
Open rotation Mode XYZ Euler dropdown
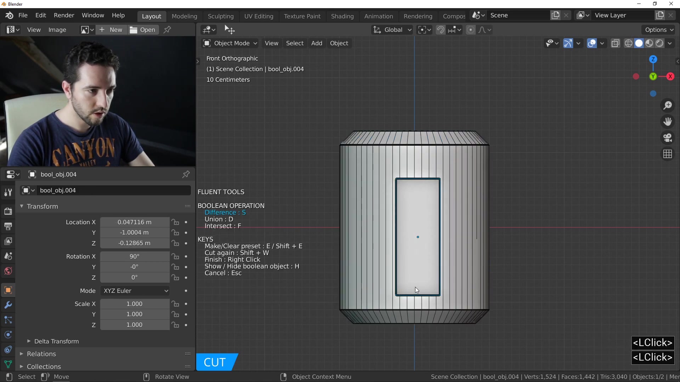click(x=135, y=291)
